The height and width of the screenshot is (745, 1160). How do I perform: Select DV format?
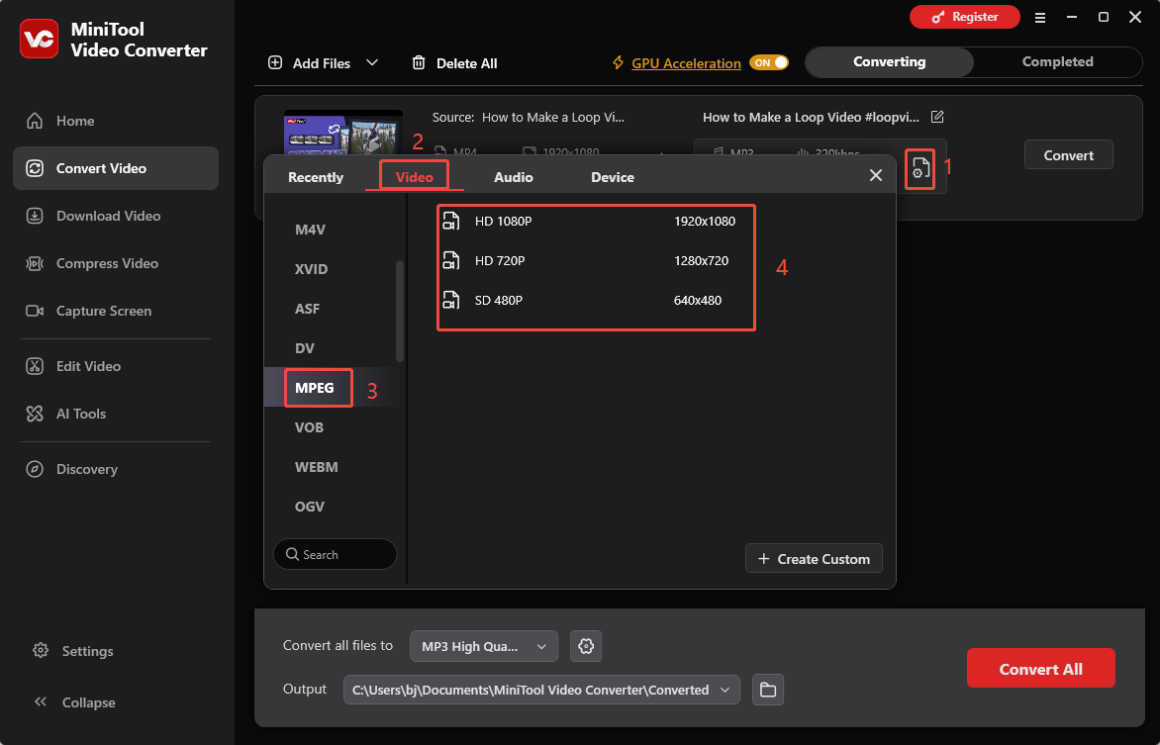304,347
